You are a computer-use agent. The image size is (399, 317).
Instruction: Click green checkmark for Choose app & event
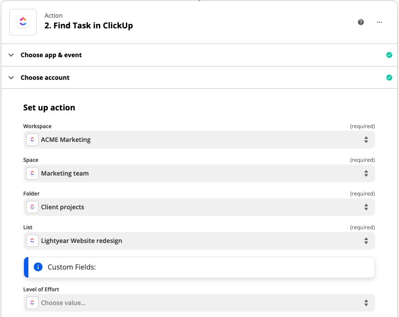[389, 55]
